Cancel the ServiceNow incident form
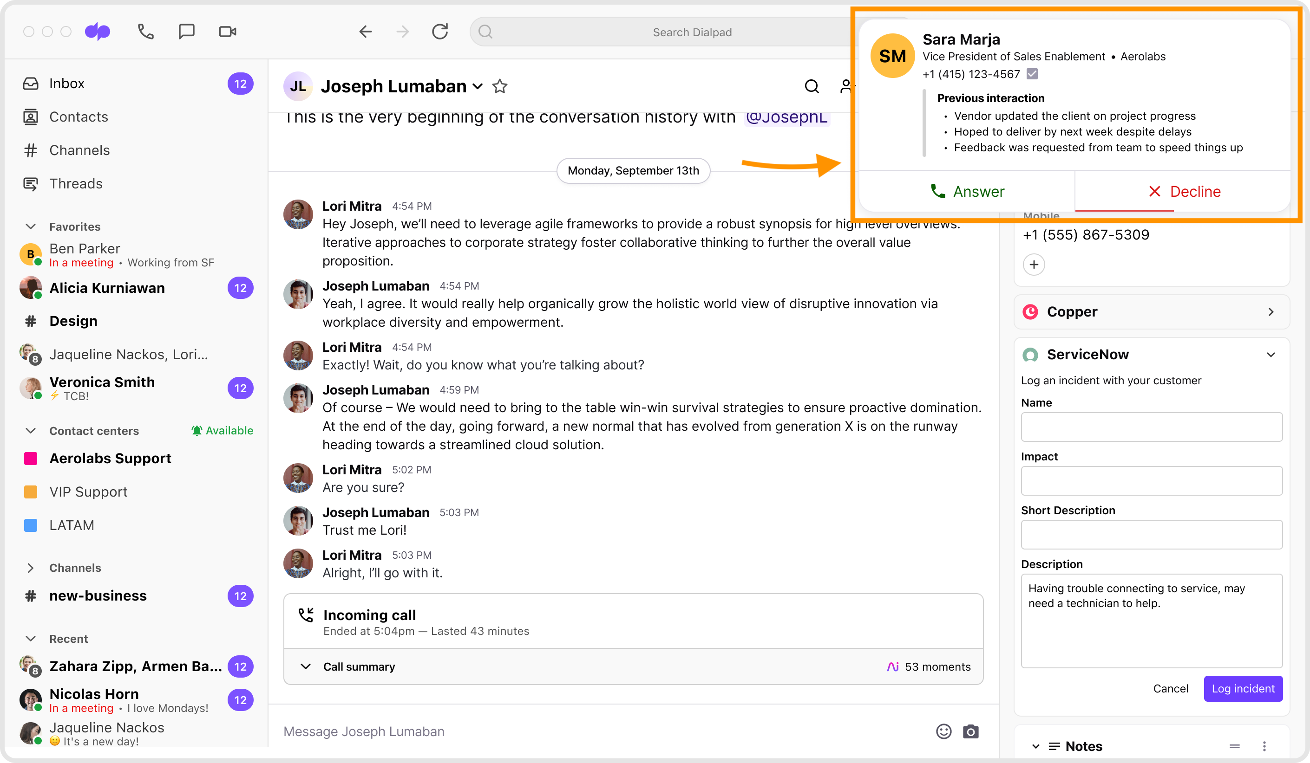 point(1171,688)
